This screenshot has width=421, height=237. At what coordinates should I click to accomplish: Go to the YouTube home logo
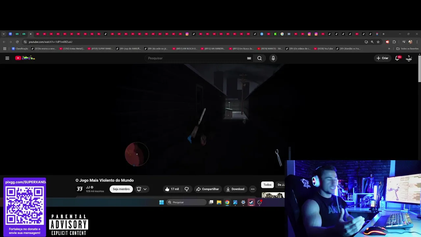[x=25, y=58]
